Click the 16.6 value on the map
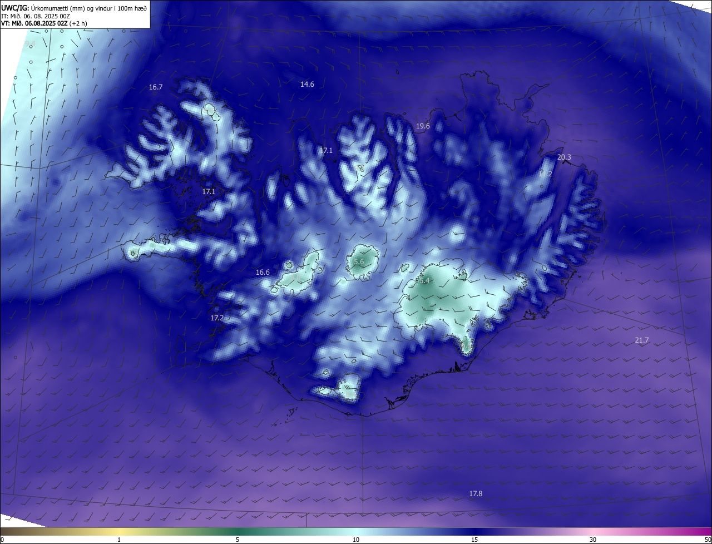712x544 pixels. point(263,273)
